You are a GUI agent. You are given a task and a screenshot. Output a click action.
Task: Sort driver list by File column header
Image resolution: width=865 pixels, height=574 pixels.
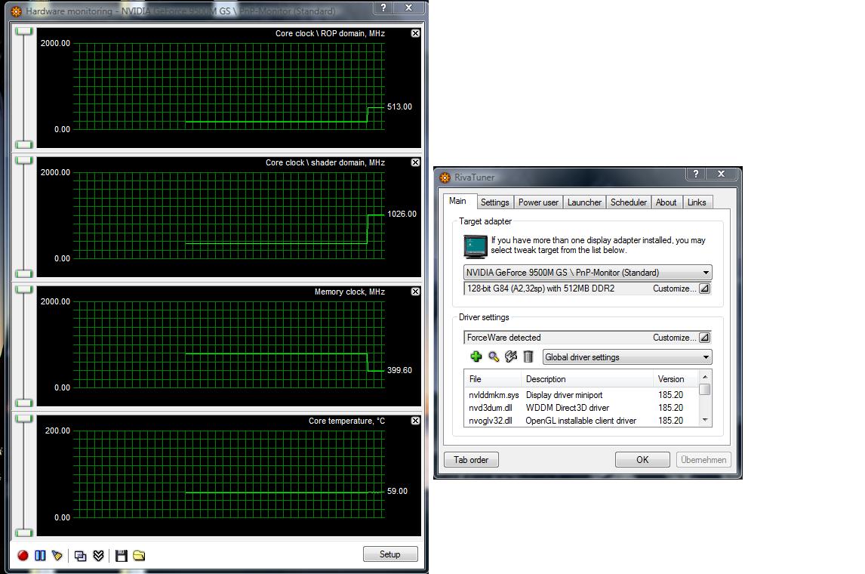point(493,379)
